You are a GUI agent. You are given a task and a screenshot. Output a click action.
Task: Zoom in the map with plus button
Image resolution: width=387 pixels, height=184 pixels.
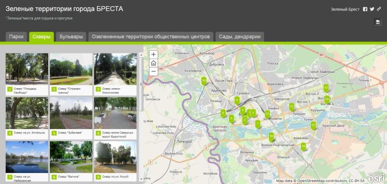[153, 54]
